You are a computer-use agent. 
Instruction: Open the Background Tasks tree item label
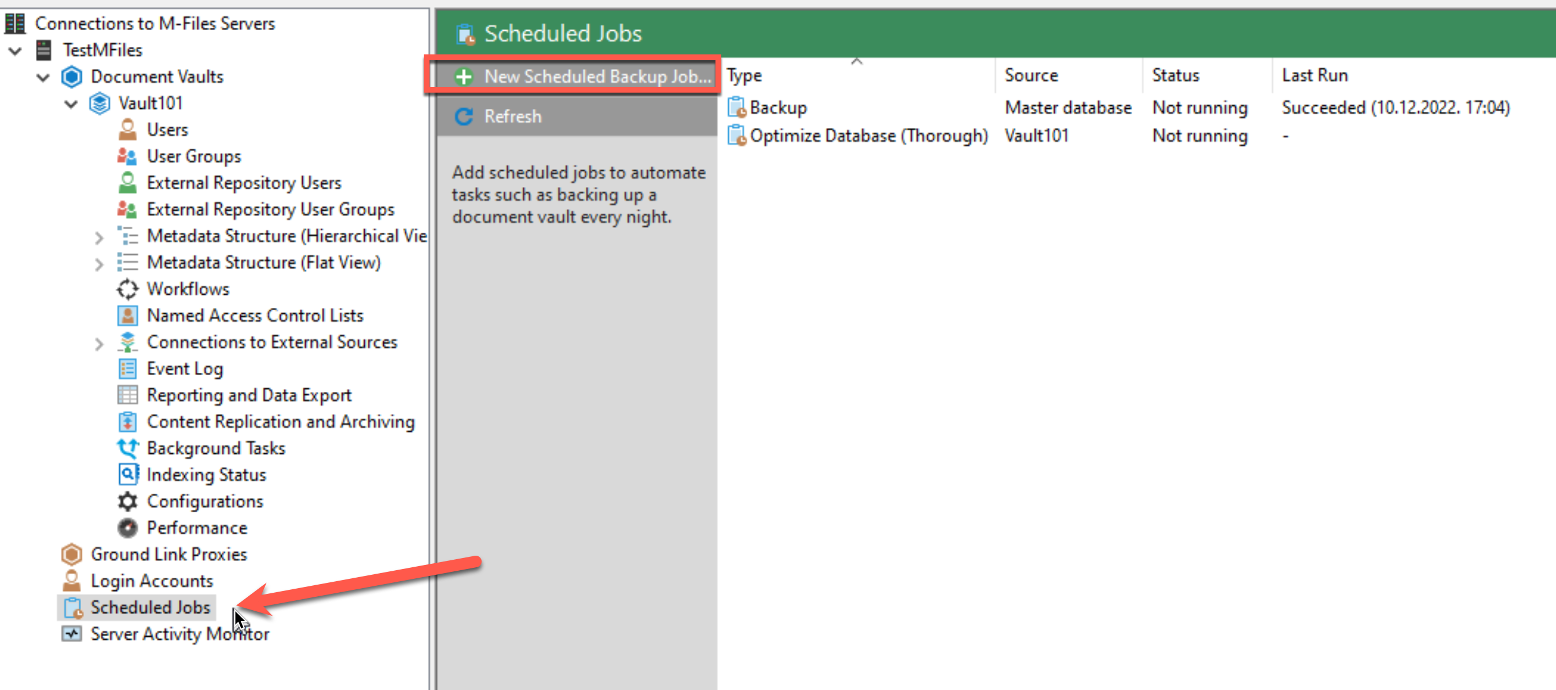(x=216, y=448)
